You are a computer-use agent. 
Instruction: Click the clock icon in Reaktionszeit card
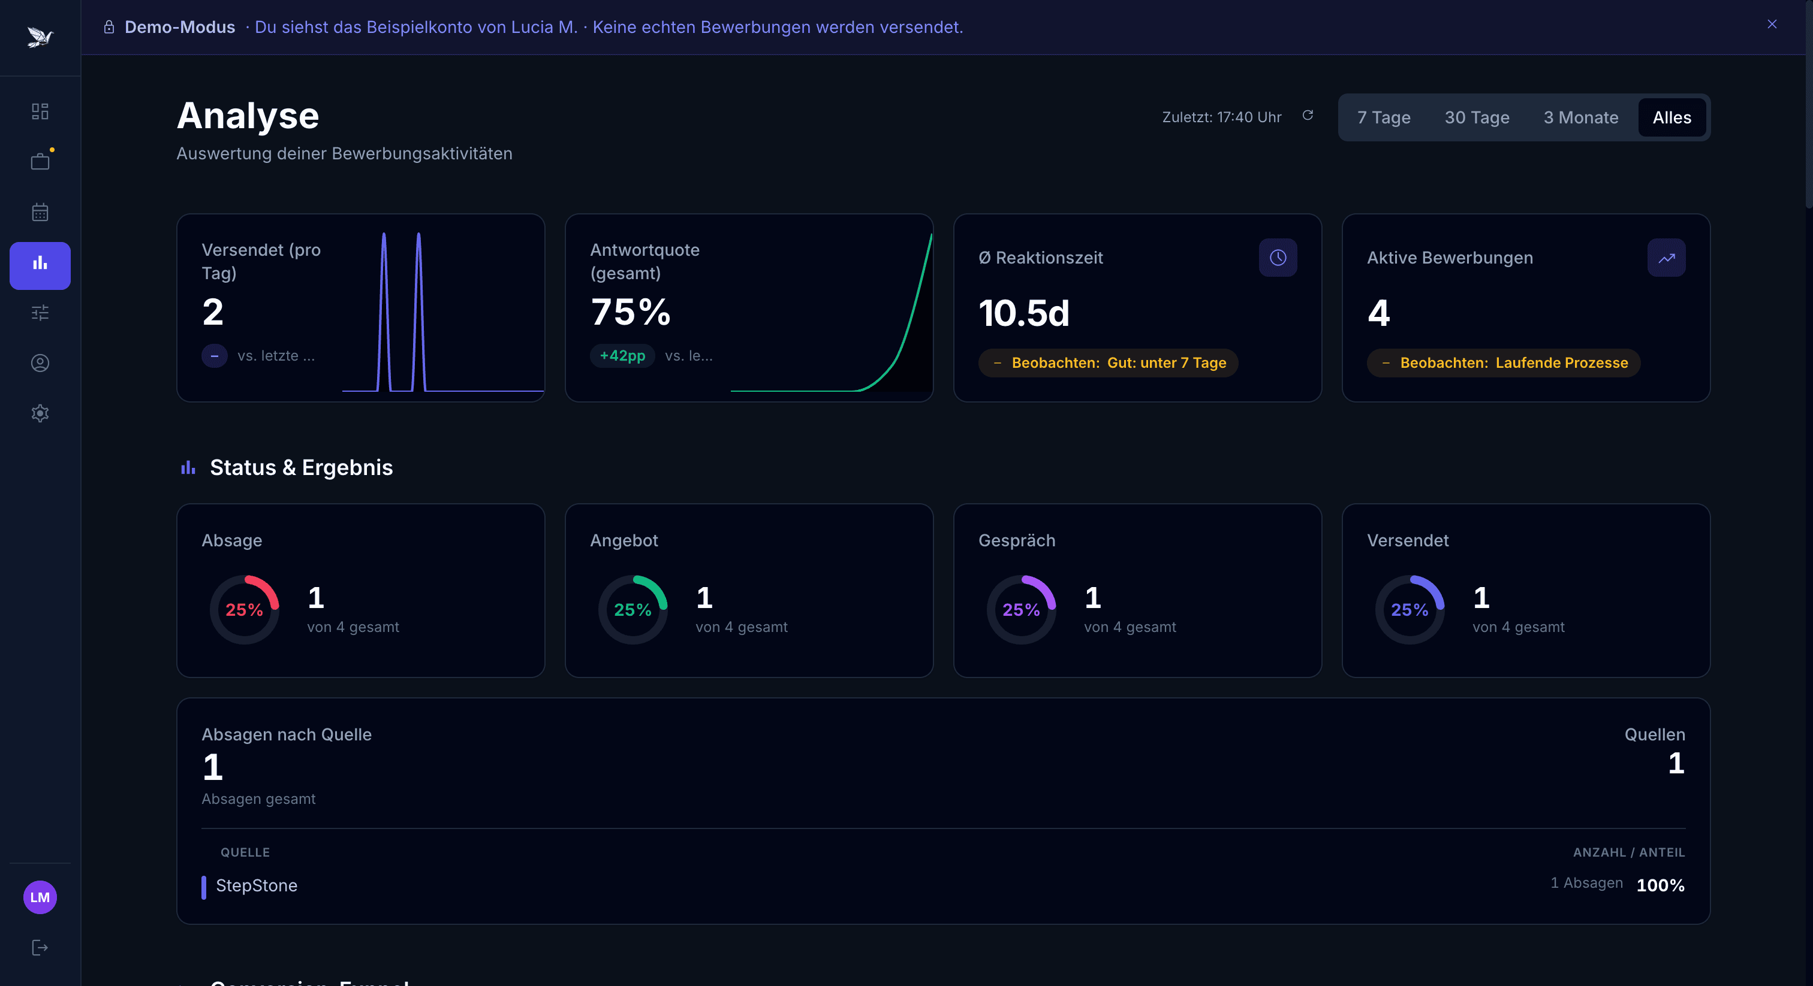1278,258
